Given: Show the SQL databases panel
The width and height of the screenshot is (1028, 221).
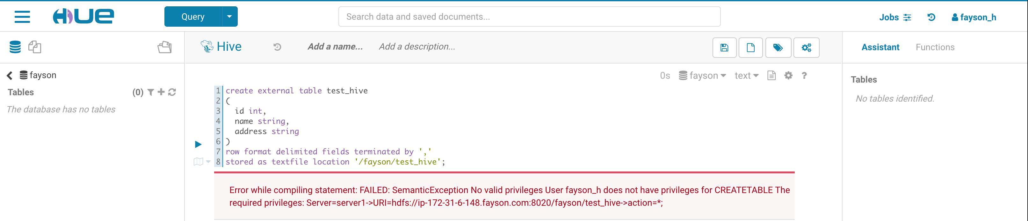Looking at the screenshot, I should tap(15, 47).
